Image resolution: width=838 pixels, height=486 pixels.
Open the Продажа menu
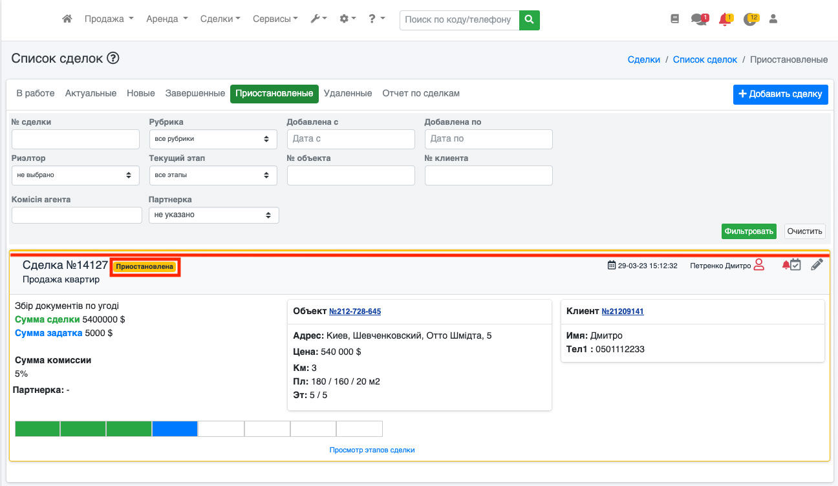tap(109, 19)
